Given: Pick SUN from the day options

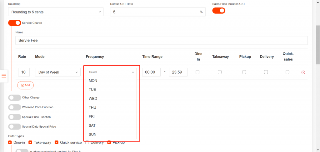Looking at the screenshot, I should point(92,135).
